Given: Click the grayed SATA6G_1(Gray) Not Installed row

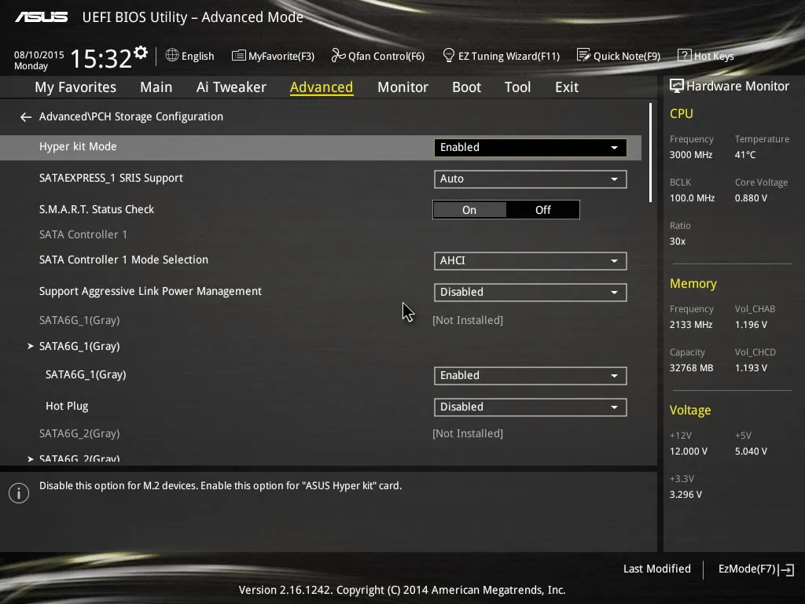Looking at the screenshot, I should coord(271,321).
